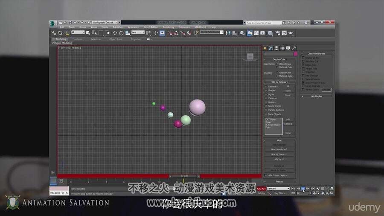This screenshot has width=384, height=216.
Task: Toggle the Lights hide checkbox
Action: [266, 94]
